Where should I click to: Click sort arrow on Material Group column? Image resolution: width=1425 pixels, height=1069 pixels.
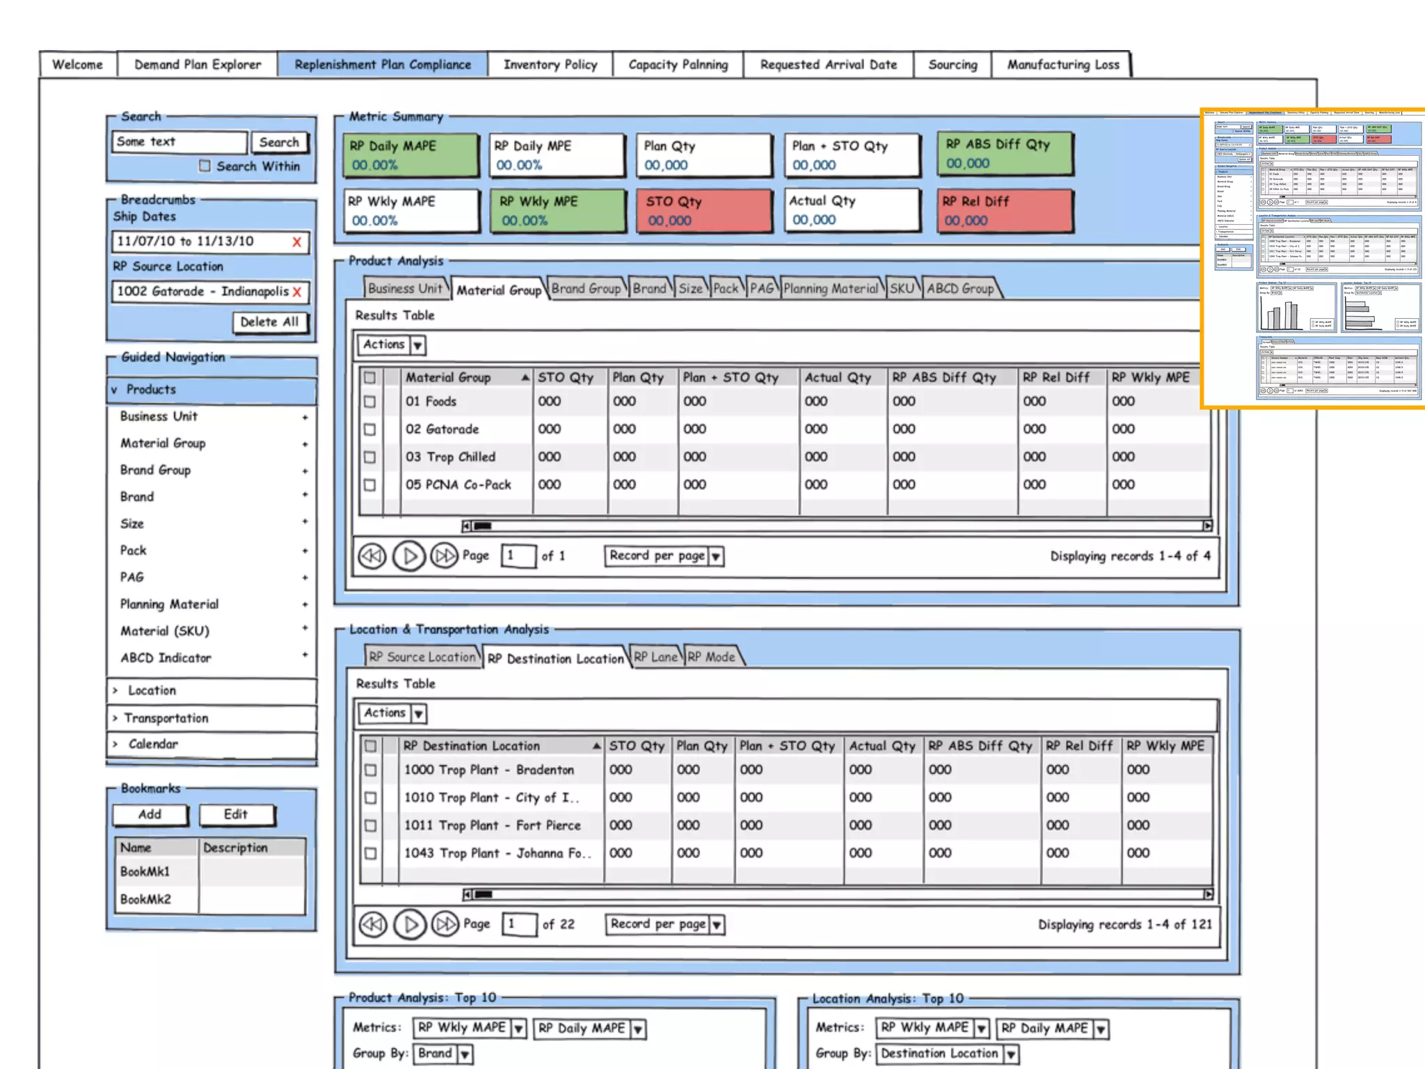click(x=525, y=377)
